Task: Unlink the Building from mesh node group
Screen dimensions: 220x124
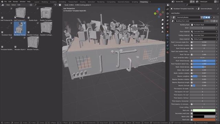Action: [217, 21]
